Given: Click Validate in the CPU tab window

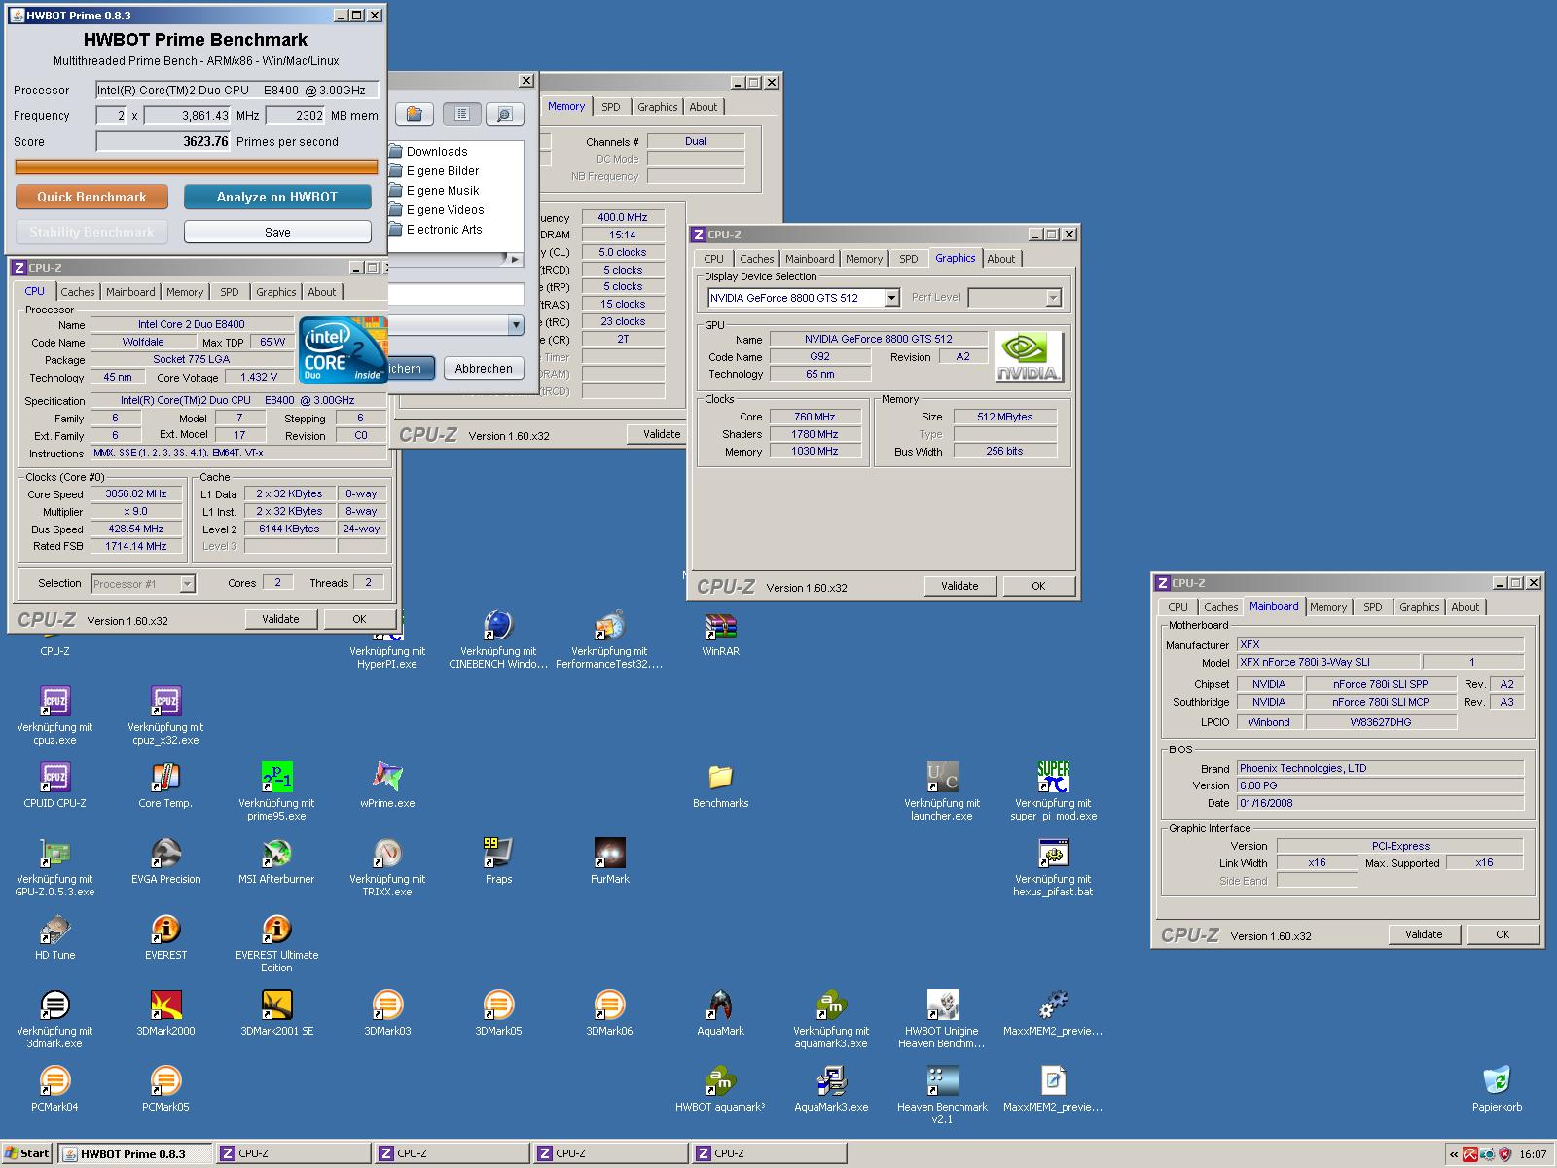Looking at the screenshot, I should 280,619.
